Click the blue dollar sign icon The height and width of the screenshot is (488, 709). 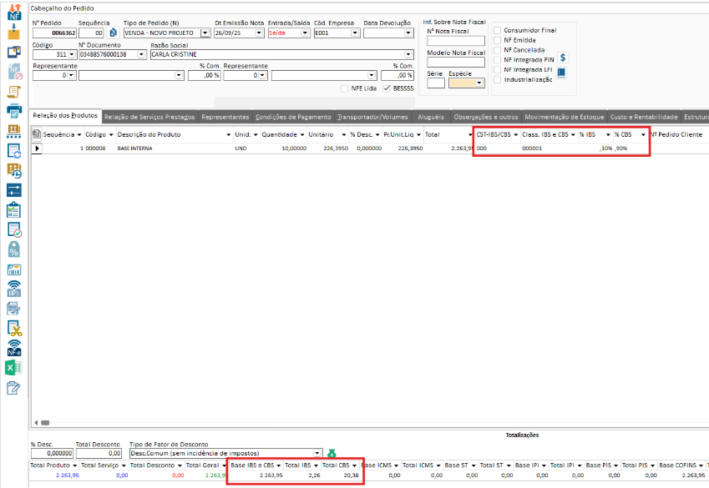point(562,58)
